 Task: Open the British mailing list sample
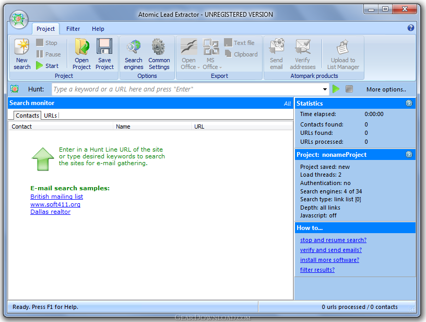tap(56, 197)
